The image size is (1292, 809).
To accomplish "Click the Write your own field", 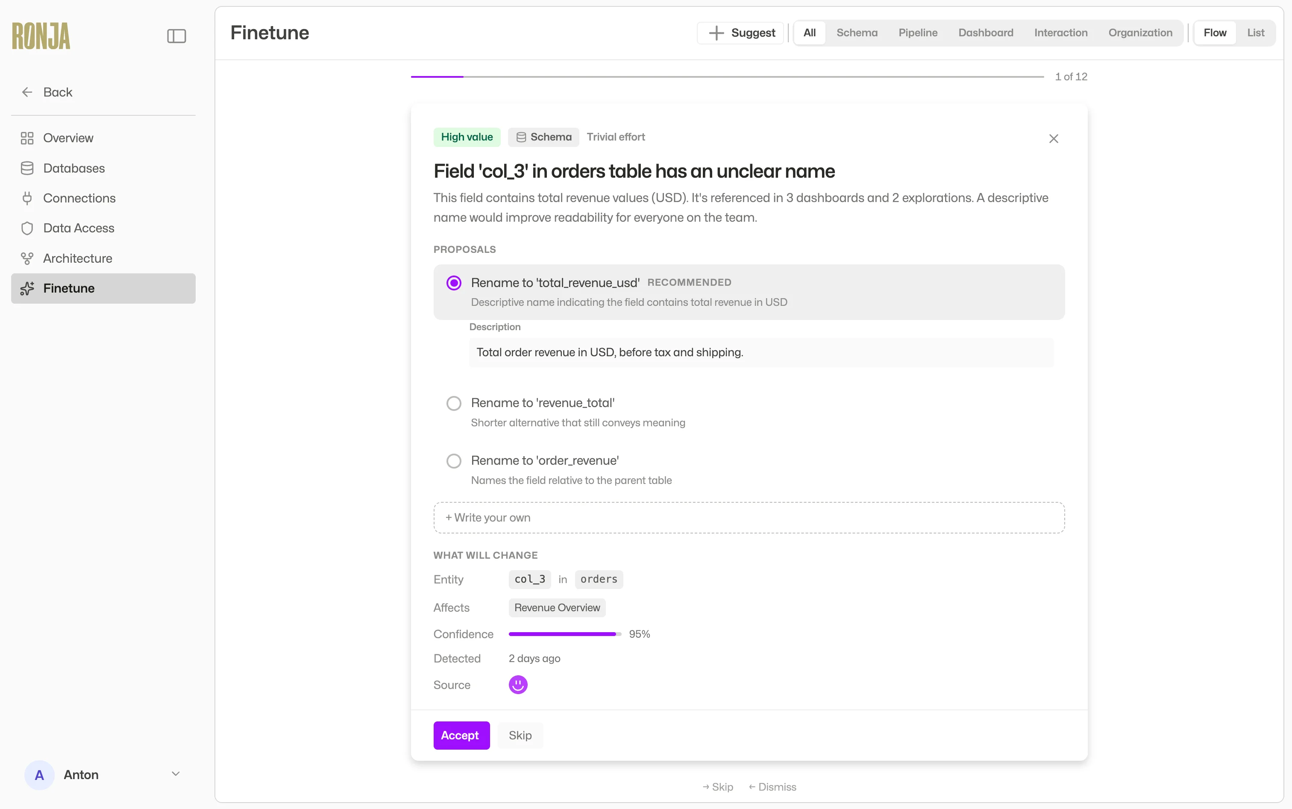I will click(748, 517).
